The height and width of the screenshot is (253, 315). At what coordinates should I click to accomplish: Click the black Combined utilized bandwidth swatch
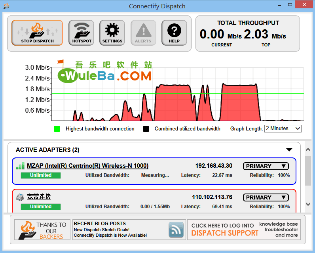pos(146,129)
